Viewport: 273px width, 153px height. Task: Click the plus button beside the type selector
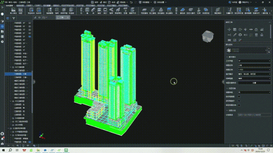point(269,48)
